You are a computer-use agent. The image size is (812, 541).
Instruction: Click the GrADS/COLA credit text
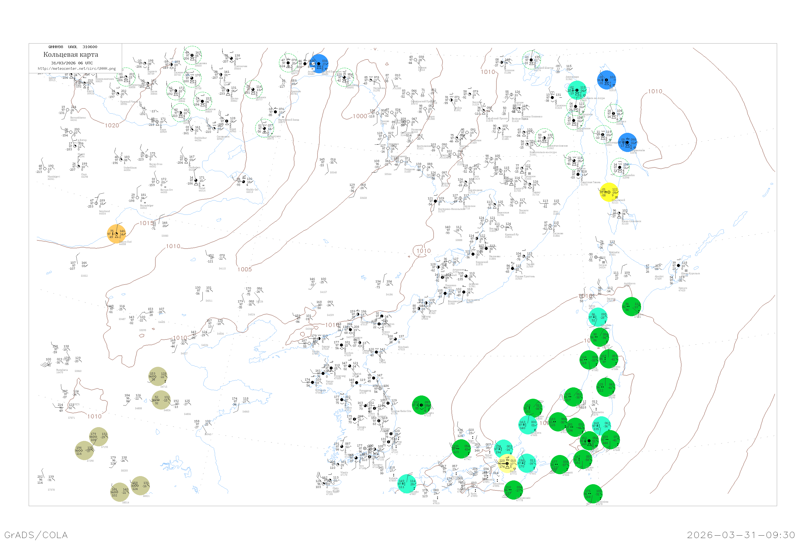click(36, 535)
